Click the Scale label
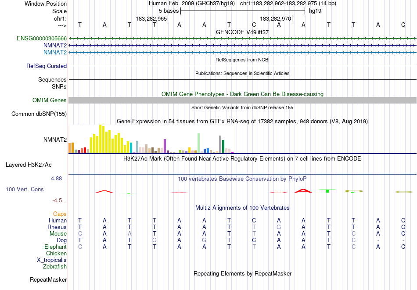Image resolution: width=417 pixels, height=290 pixels. (60, 11)
